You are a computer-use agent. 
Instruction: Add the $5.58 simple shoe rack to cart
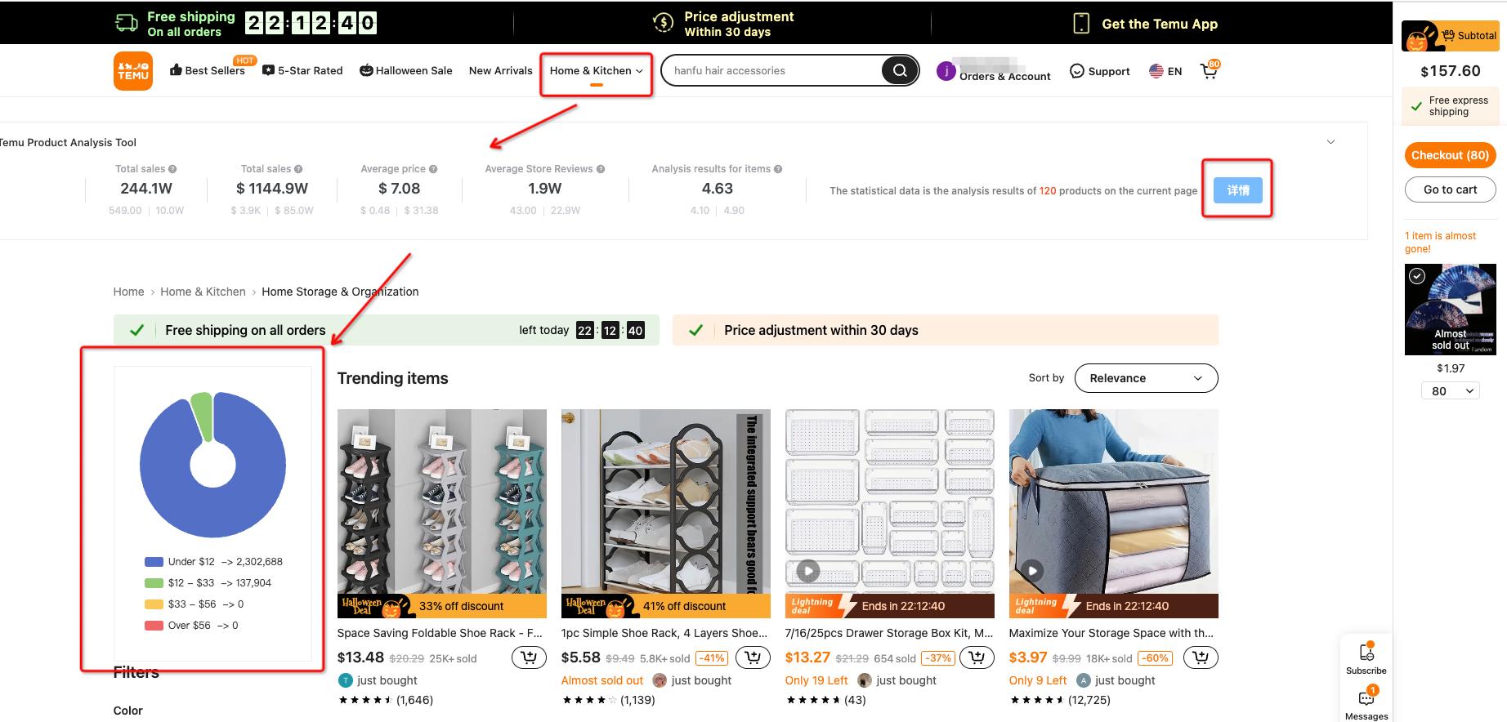tap(753, 657)
